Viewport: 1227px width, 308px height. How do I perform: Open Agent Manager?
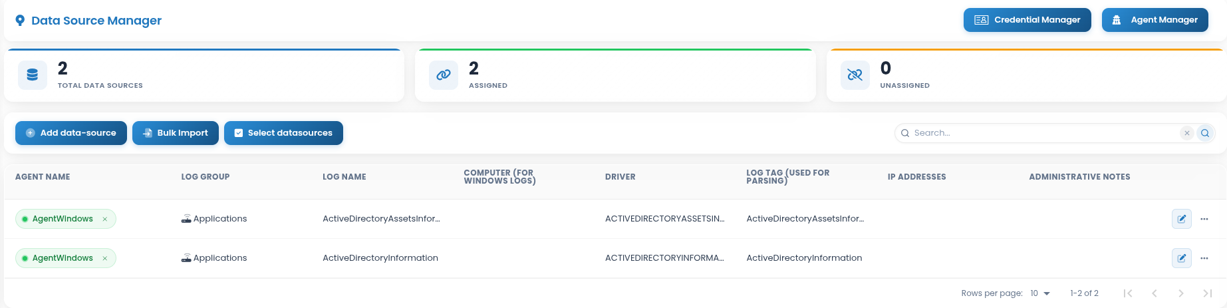(1155, 20)
